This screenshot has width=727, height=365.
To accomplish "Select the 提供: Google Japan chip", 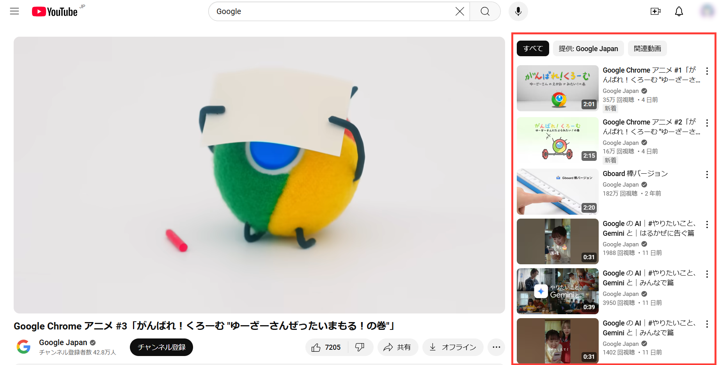I will 588,48.
